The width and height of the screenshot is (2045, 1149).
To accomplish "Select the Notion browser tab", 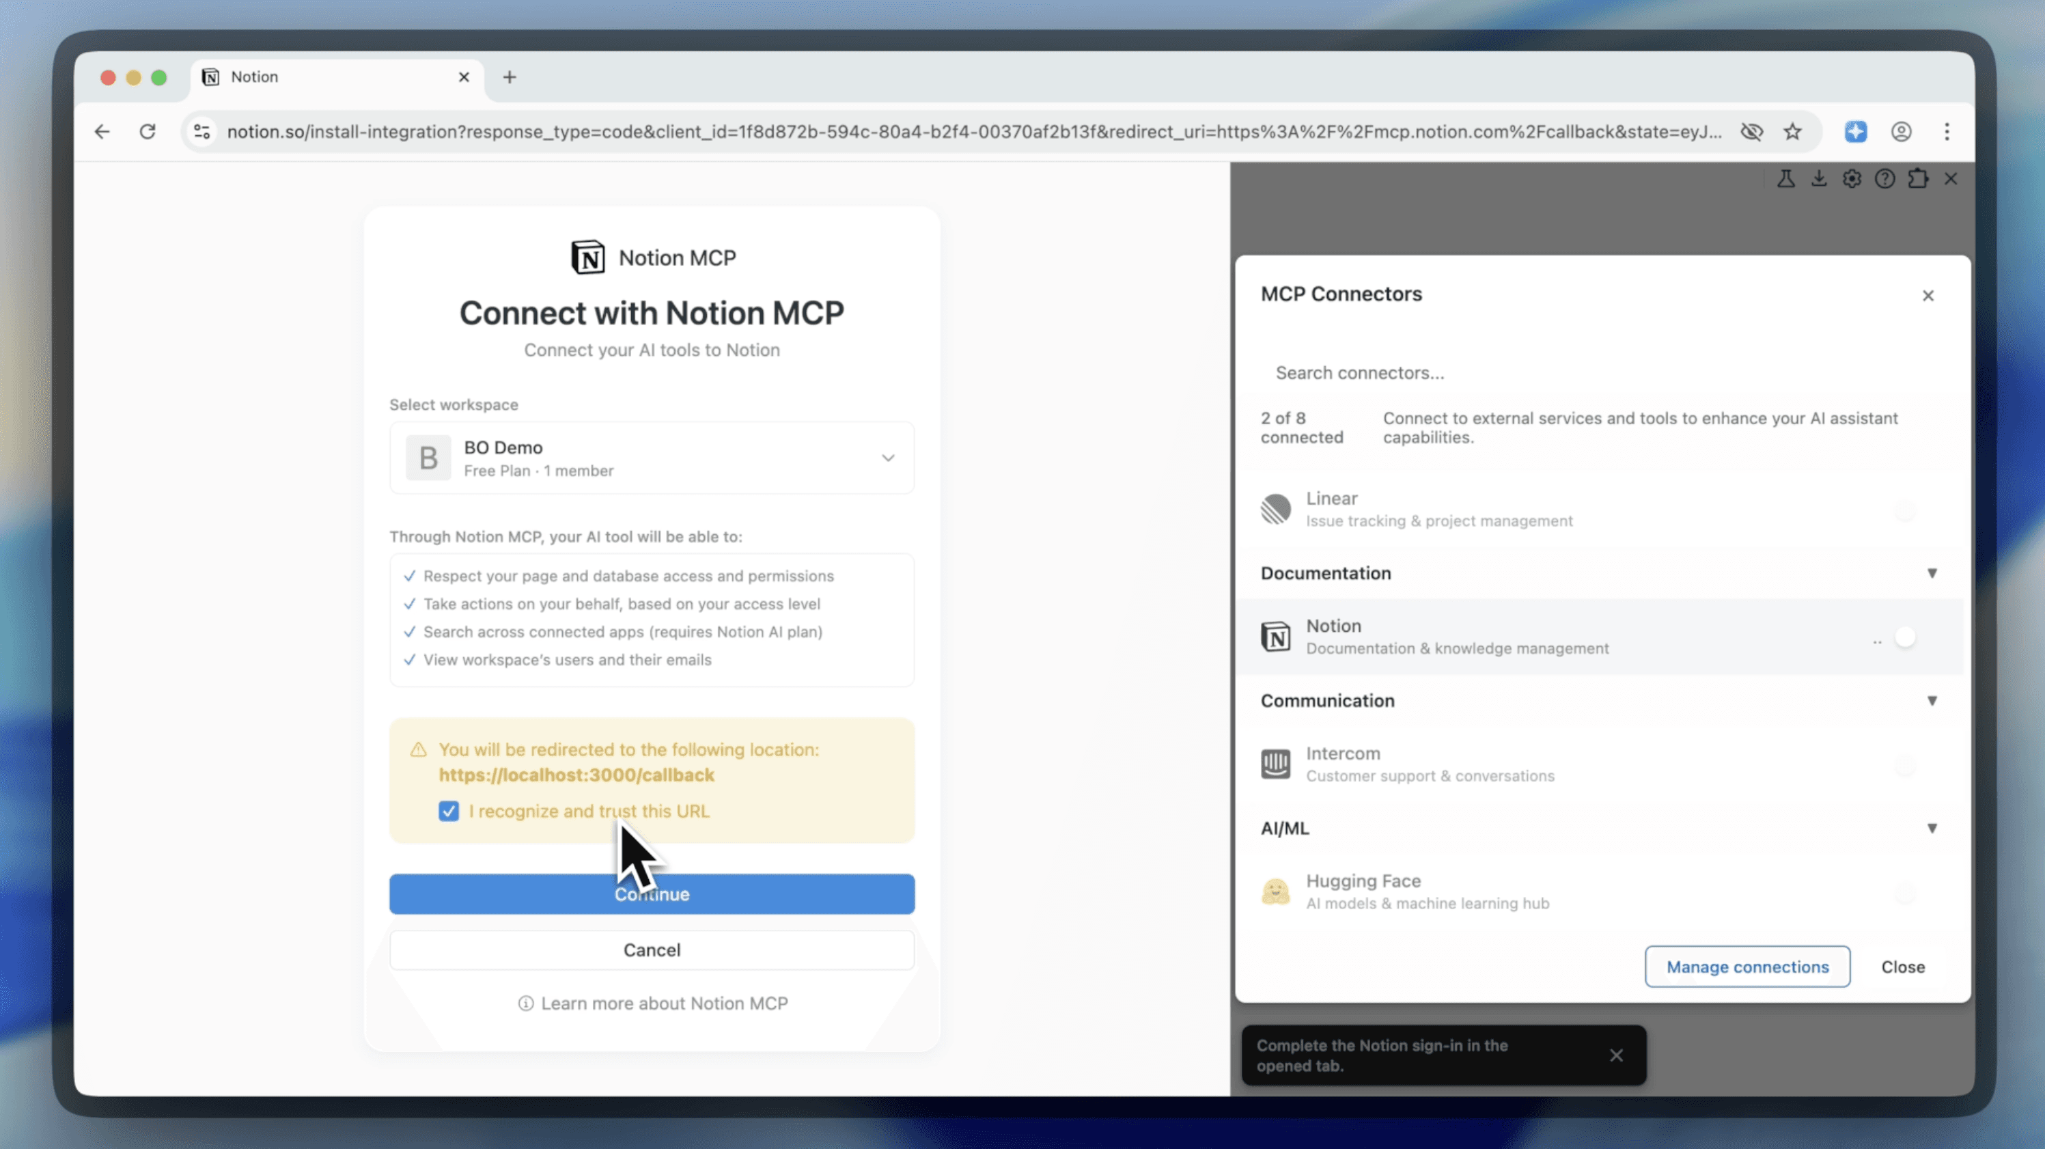I will point(337,77).
